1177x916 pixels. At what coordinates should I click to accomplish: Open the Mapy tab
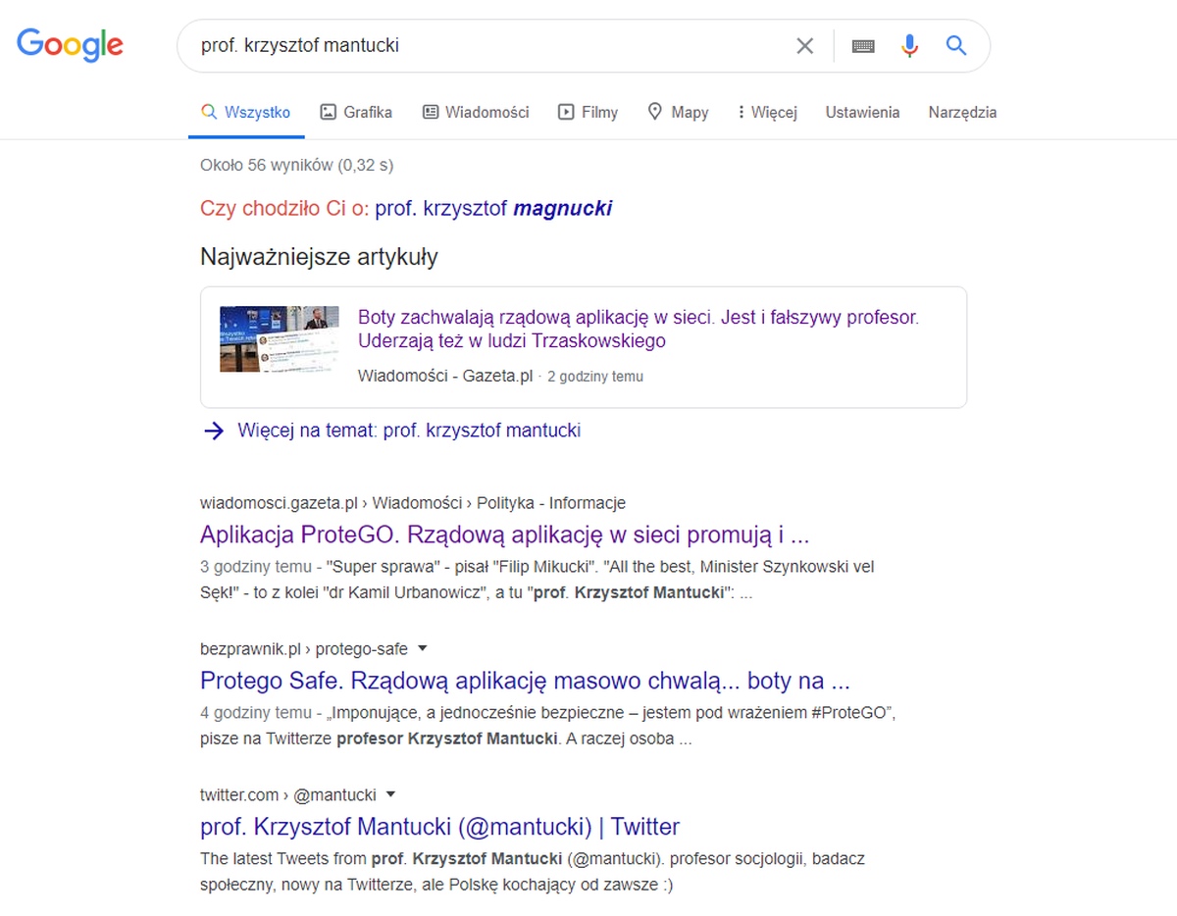678,113
